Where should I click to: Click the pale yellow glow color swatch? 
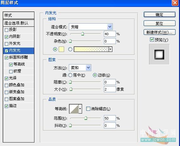coord(61,49)
